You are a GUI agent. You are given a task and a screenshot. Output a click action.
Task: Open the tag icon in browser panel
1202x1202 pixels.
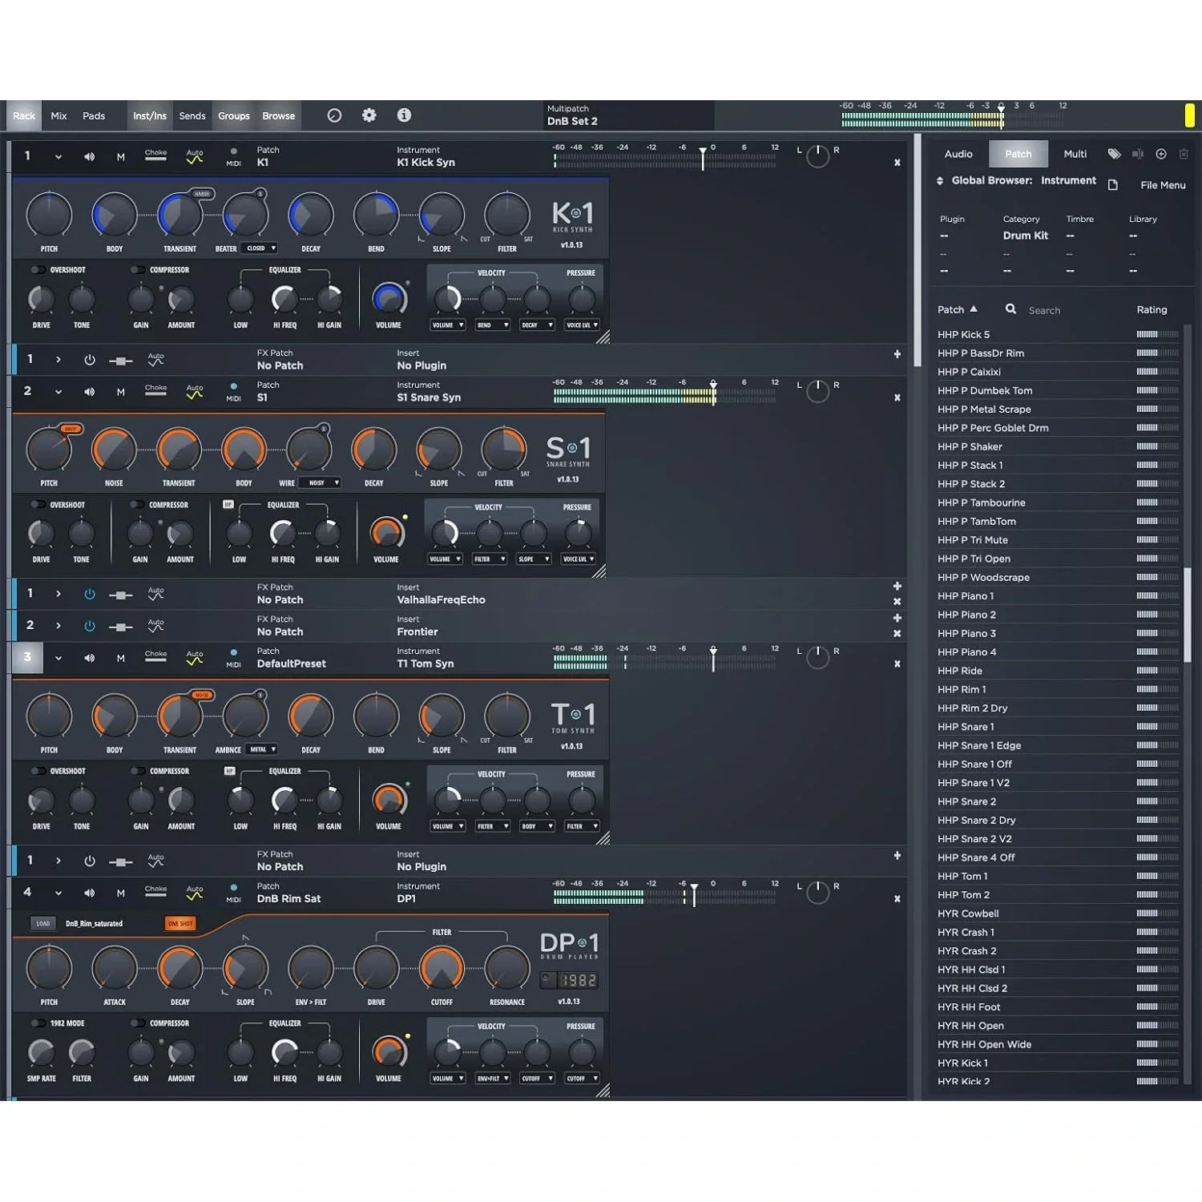click(1114, 154)
